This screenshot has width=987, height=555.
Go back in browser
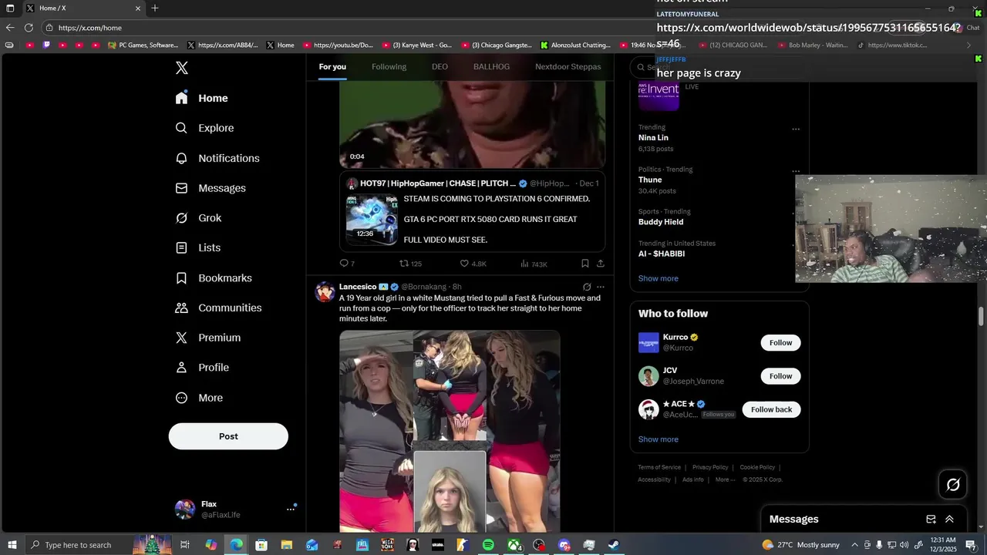10,28
